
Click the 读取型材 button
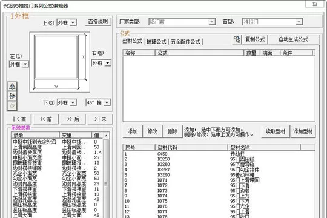276,131
